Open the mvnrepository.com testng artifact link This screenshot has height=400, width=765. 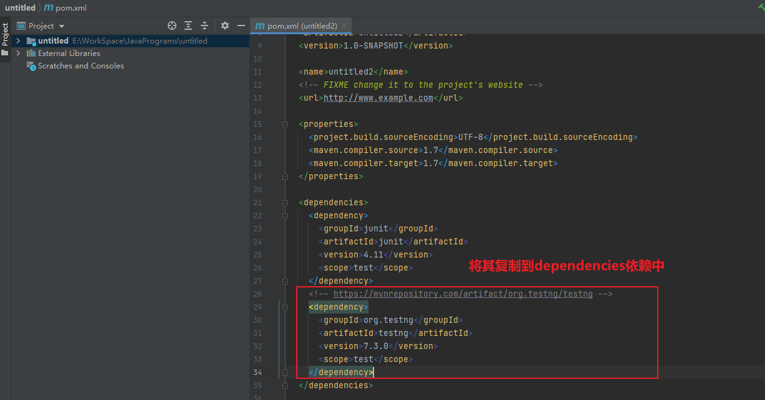[x=463, y=294]
